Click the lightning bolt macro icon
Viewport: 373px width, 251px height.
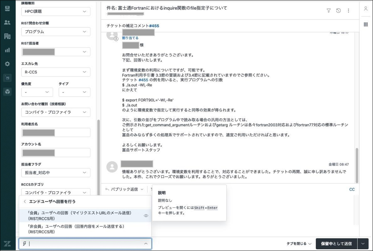click(x=24, y=244)
